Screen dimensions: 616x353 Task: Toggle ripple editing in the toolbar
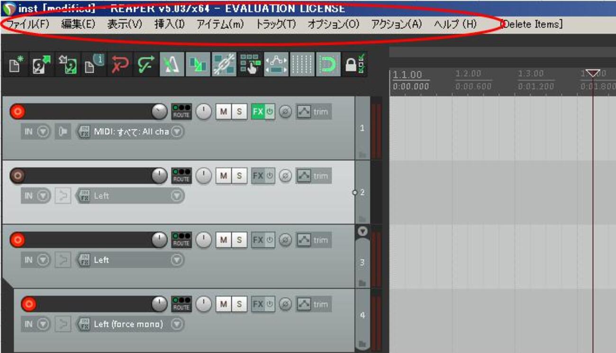[250, 65]
